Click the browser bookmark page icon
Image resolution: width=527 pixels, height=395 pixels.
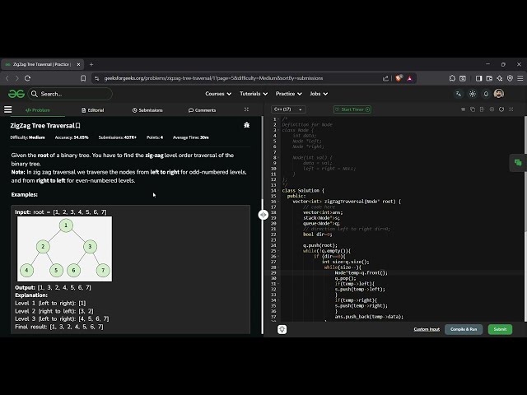point(83,78)
